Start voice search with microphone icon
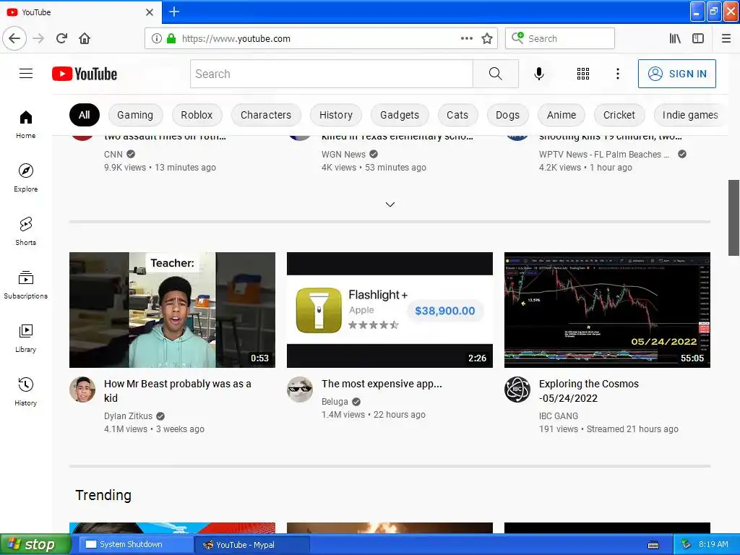This screenshot has width=740, height=555. [x=539, y=74]
